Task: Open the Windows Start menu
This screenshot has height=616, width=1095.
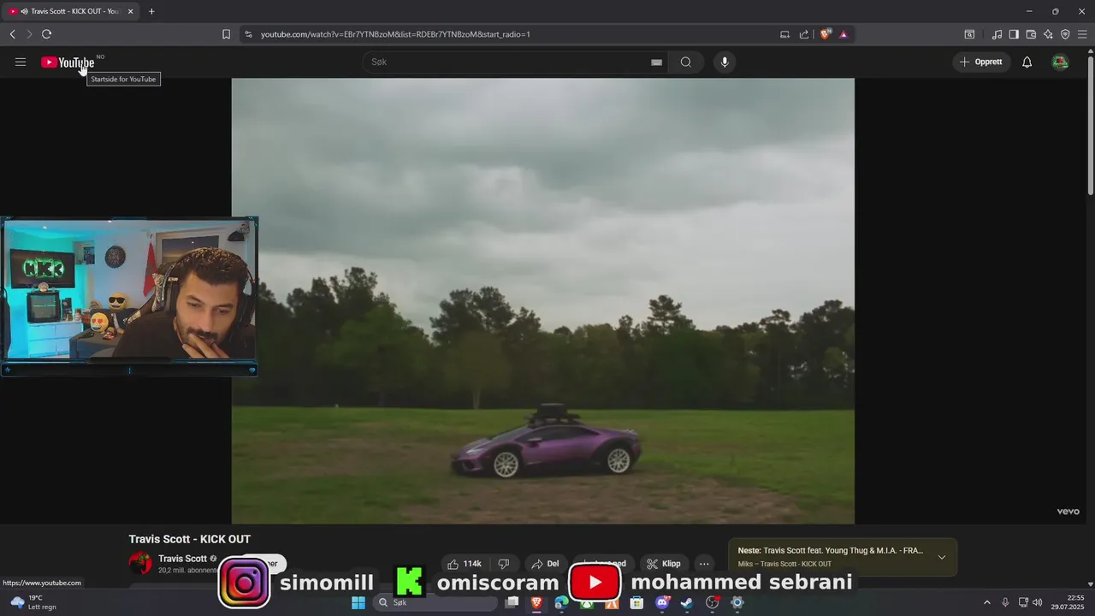Action: pyautogui.click(x=358, y=602)
